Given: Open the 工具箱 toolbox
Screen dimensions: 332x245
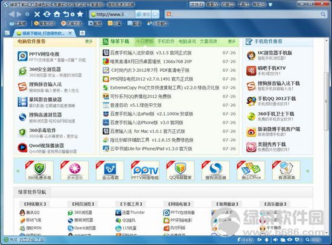Looking at the screenshot, I should pos(18,24).
